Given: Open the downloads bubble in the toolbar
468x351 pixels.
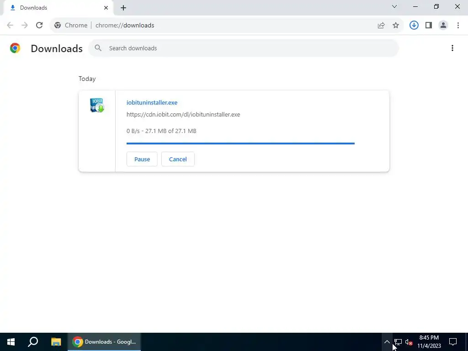Looking at the screenshot, I should pos(414,26).
